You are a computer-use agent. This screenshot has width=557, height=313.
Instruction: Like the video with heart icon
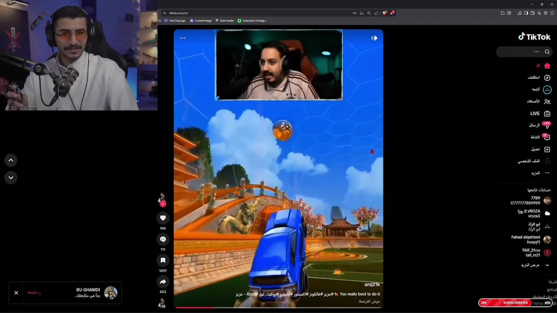pos(163,218)
